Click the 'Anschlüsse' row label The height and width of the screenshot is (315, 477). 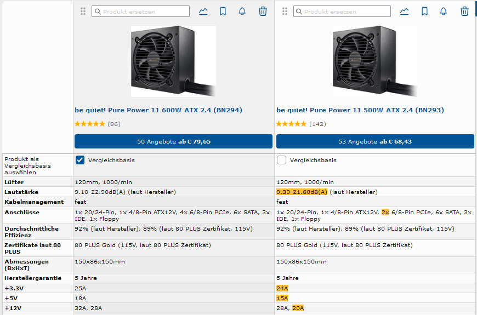point(22,212)
